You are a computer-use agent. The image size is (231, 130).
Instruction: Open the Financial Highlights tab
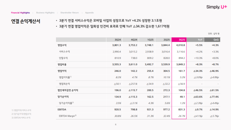click(21, 13)
